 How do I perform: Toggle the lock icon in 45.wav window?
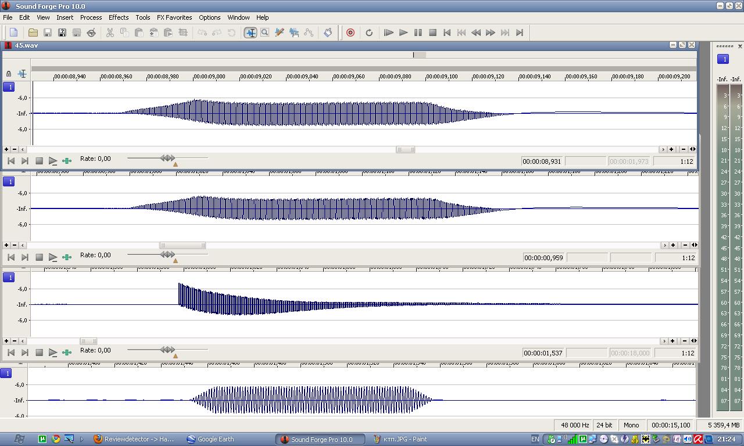(8, 74)
